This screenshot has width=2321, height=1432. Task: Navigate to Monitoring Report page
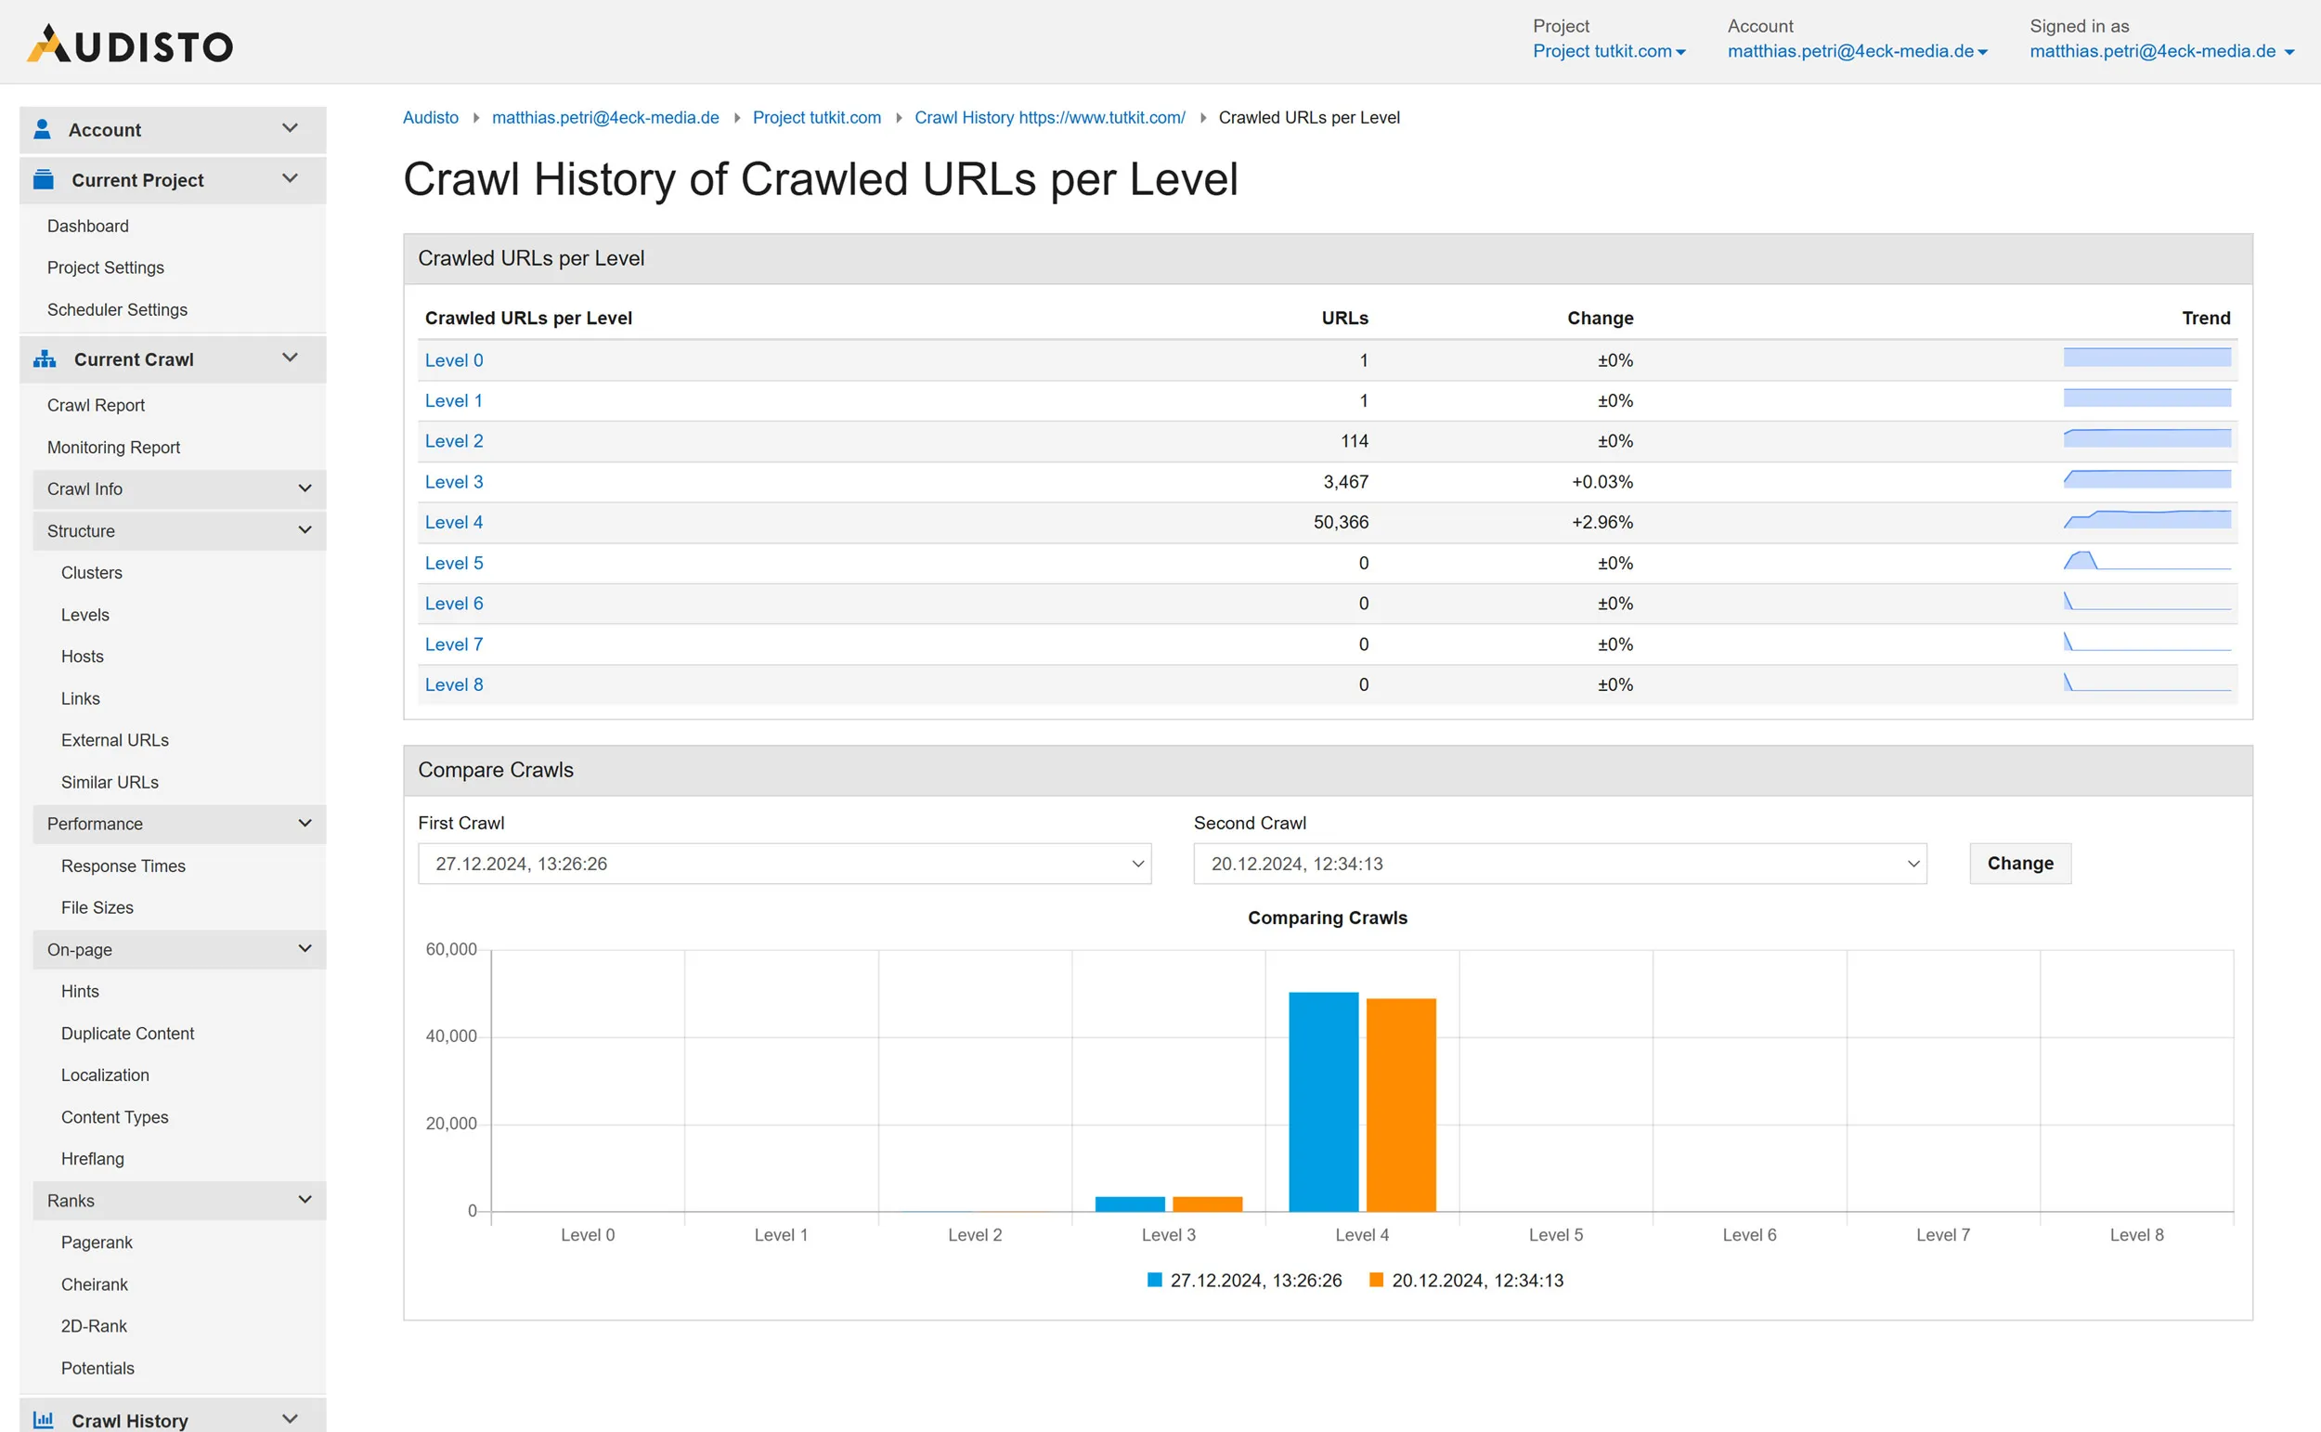(111, 446)
